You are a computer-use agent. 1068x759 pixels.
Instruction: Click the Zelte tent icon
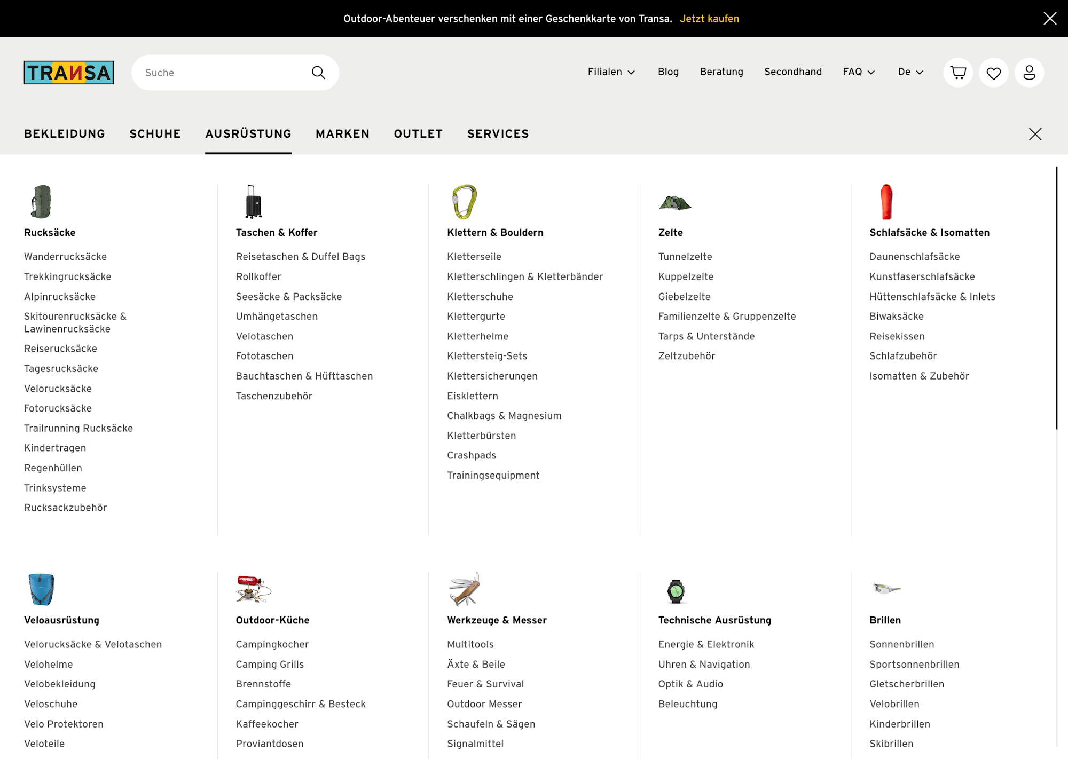point(675,203)
